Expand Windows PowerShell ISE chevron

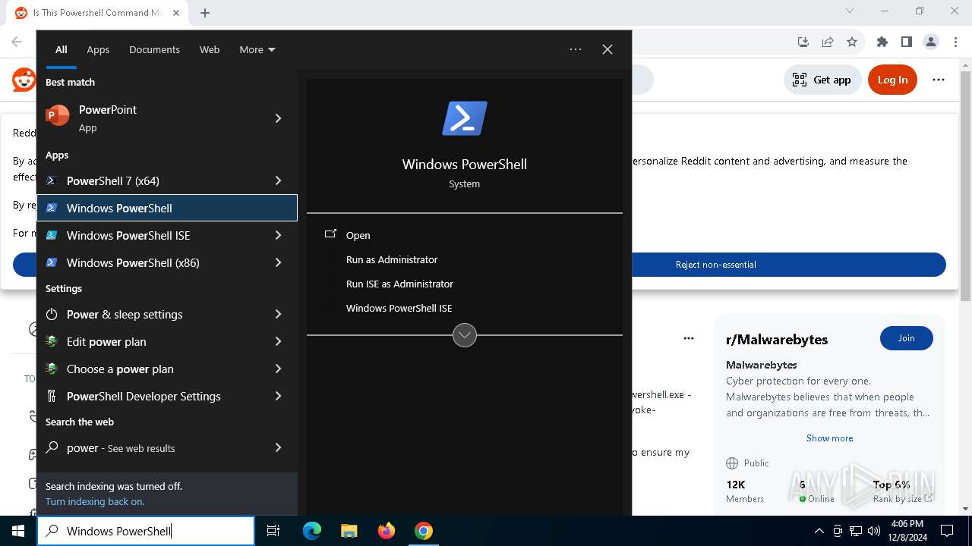pos(279,235)
